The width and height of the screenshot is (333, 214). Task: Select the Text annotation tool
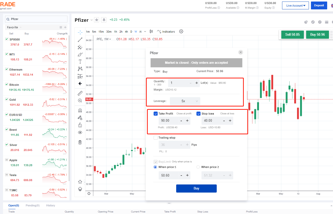click(80, 61)
